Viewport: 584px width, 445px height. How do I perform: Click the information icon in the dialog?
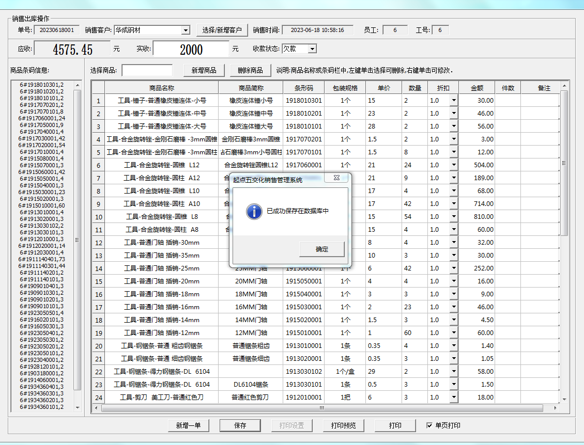tap(254, 212)
